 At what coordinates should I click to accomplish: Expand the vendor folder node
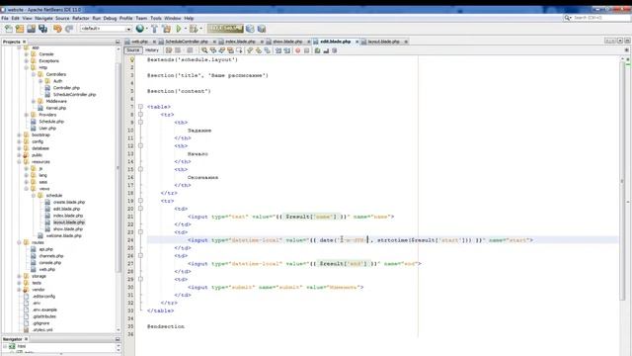coord(19,290)
